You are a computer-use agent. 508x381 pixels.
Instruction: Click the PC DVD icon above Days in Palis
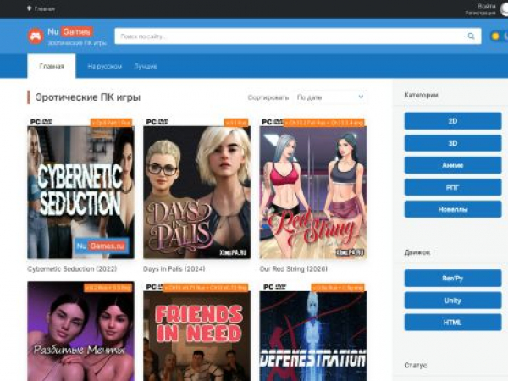pyautogui.click(x=157, y=122)
